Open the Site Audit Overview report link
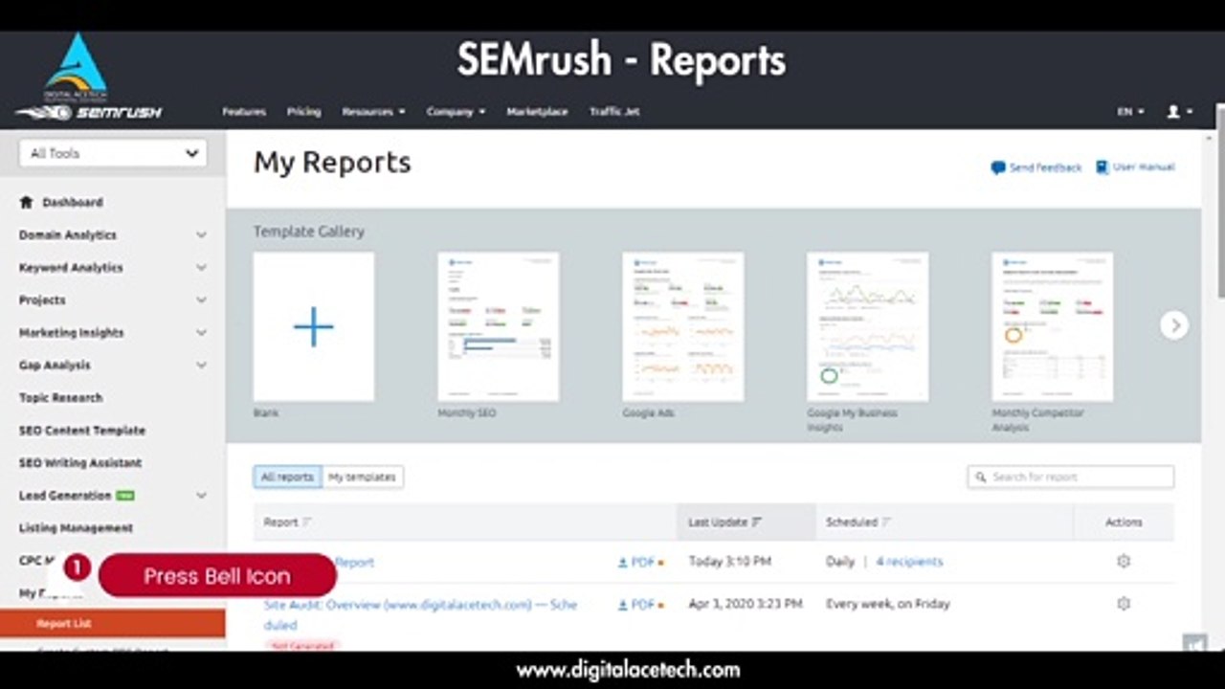1225x689 pixels. (x=421, y=614)
